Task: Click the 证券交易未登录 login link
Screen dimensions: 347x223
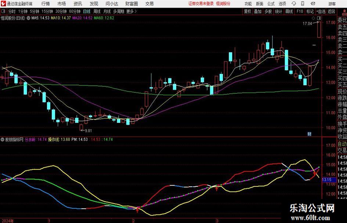Action: click(201, 4)
